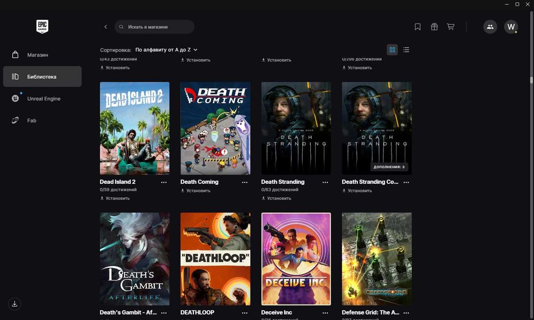Open the shopping cart icon

[451, 27]
